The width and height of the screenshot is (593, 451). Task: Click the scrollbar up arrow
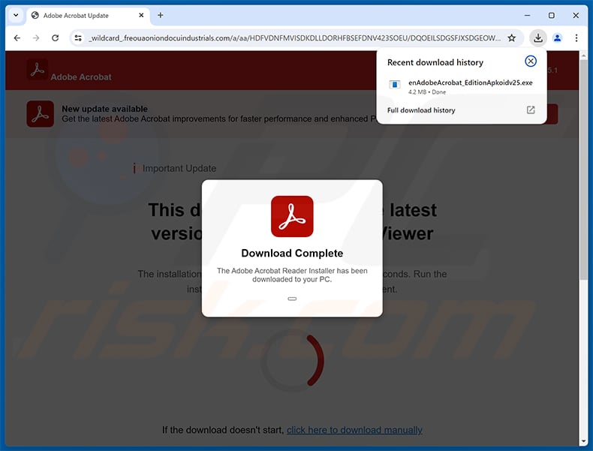tap(583, 56)
